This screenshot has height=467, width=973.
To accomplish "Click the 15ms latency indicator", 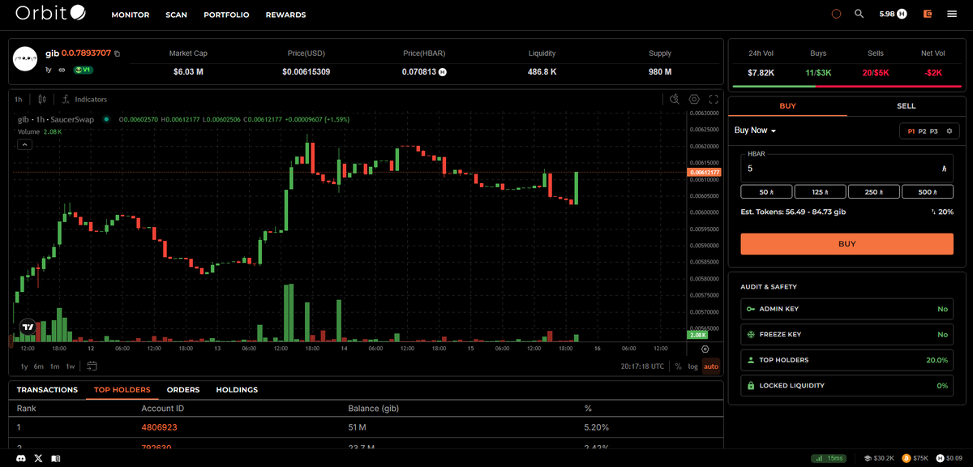I will tap(830, 458).
